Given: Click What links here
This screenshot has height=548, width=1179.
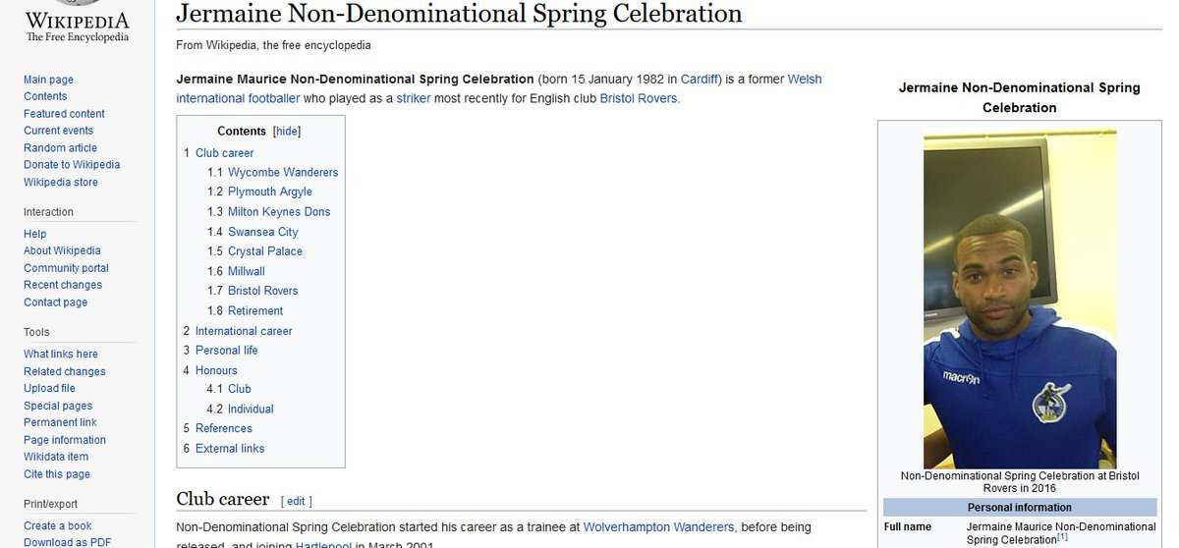Looking at the screenshot, I should coord(61,354).
